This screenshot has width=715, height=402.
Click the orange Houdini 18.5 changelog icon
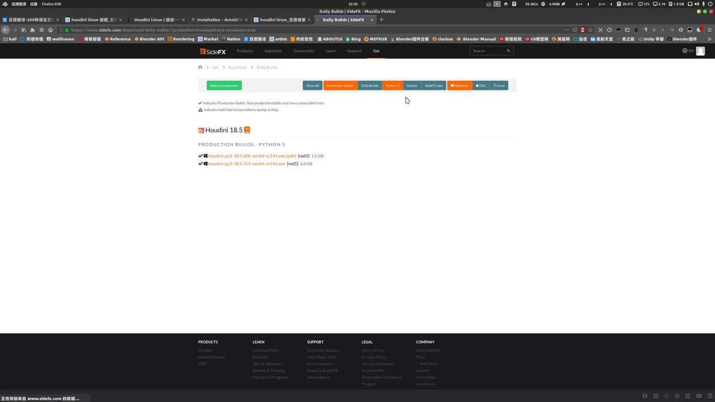click(247, 130)
